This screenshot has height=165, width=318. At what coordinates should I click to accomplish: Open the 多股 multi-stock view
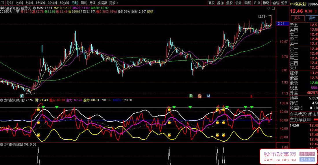click(x=229, y=3)
